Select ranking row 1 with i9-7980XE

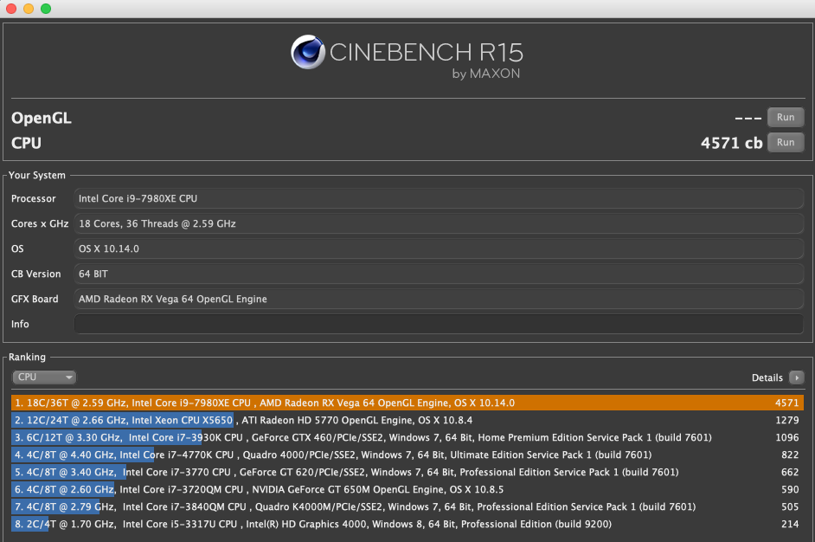[407, 403]
